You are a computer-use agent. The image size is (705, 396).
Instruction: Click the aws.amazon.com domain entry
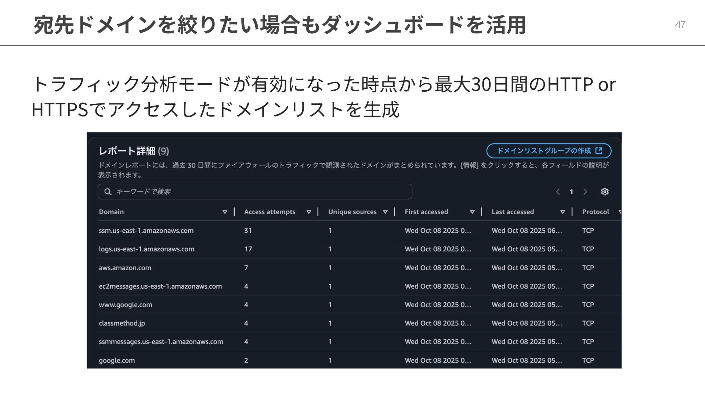coord(125,268)
